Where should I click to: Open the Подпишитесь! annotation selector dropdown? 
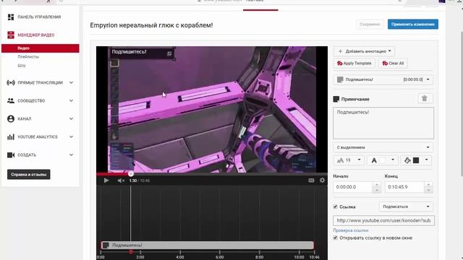[383, 79]
